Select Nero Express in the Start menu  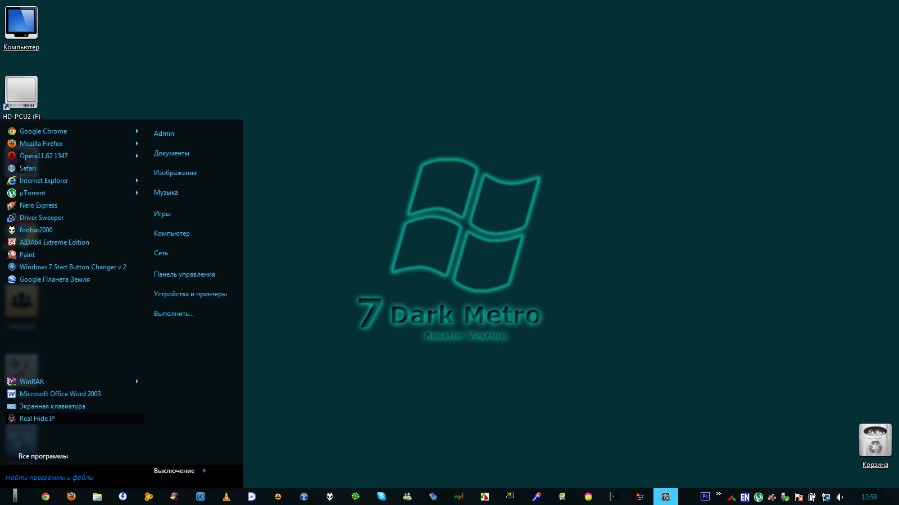coord(38,205)
